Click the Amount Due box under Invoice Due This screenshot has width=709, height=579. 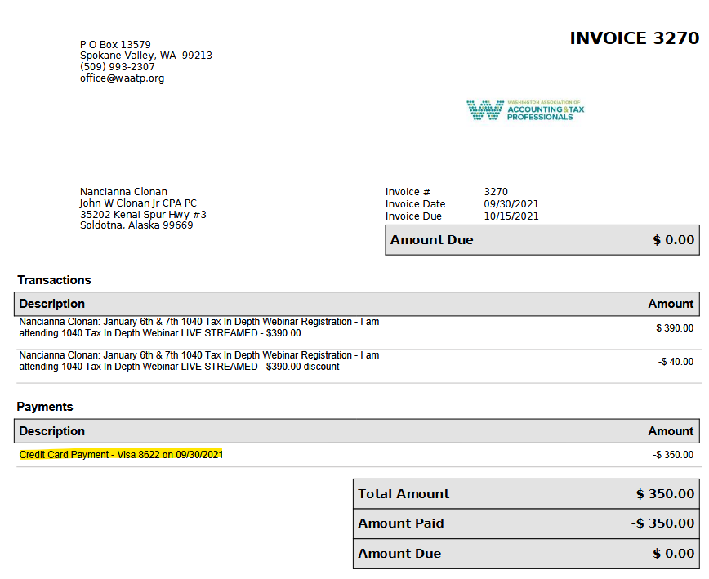pos(542,240)
